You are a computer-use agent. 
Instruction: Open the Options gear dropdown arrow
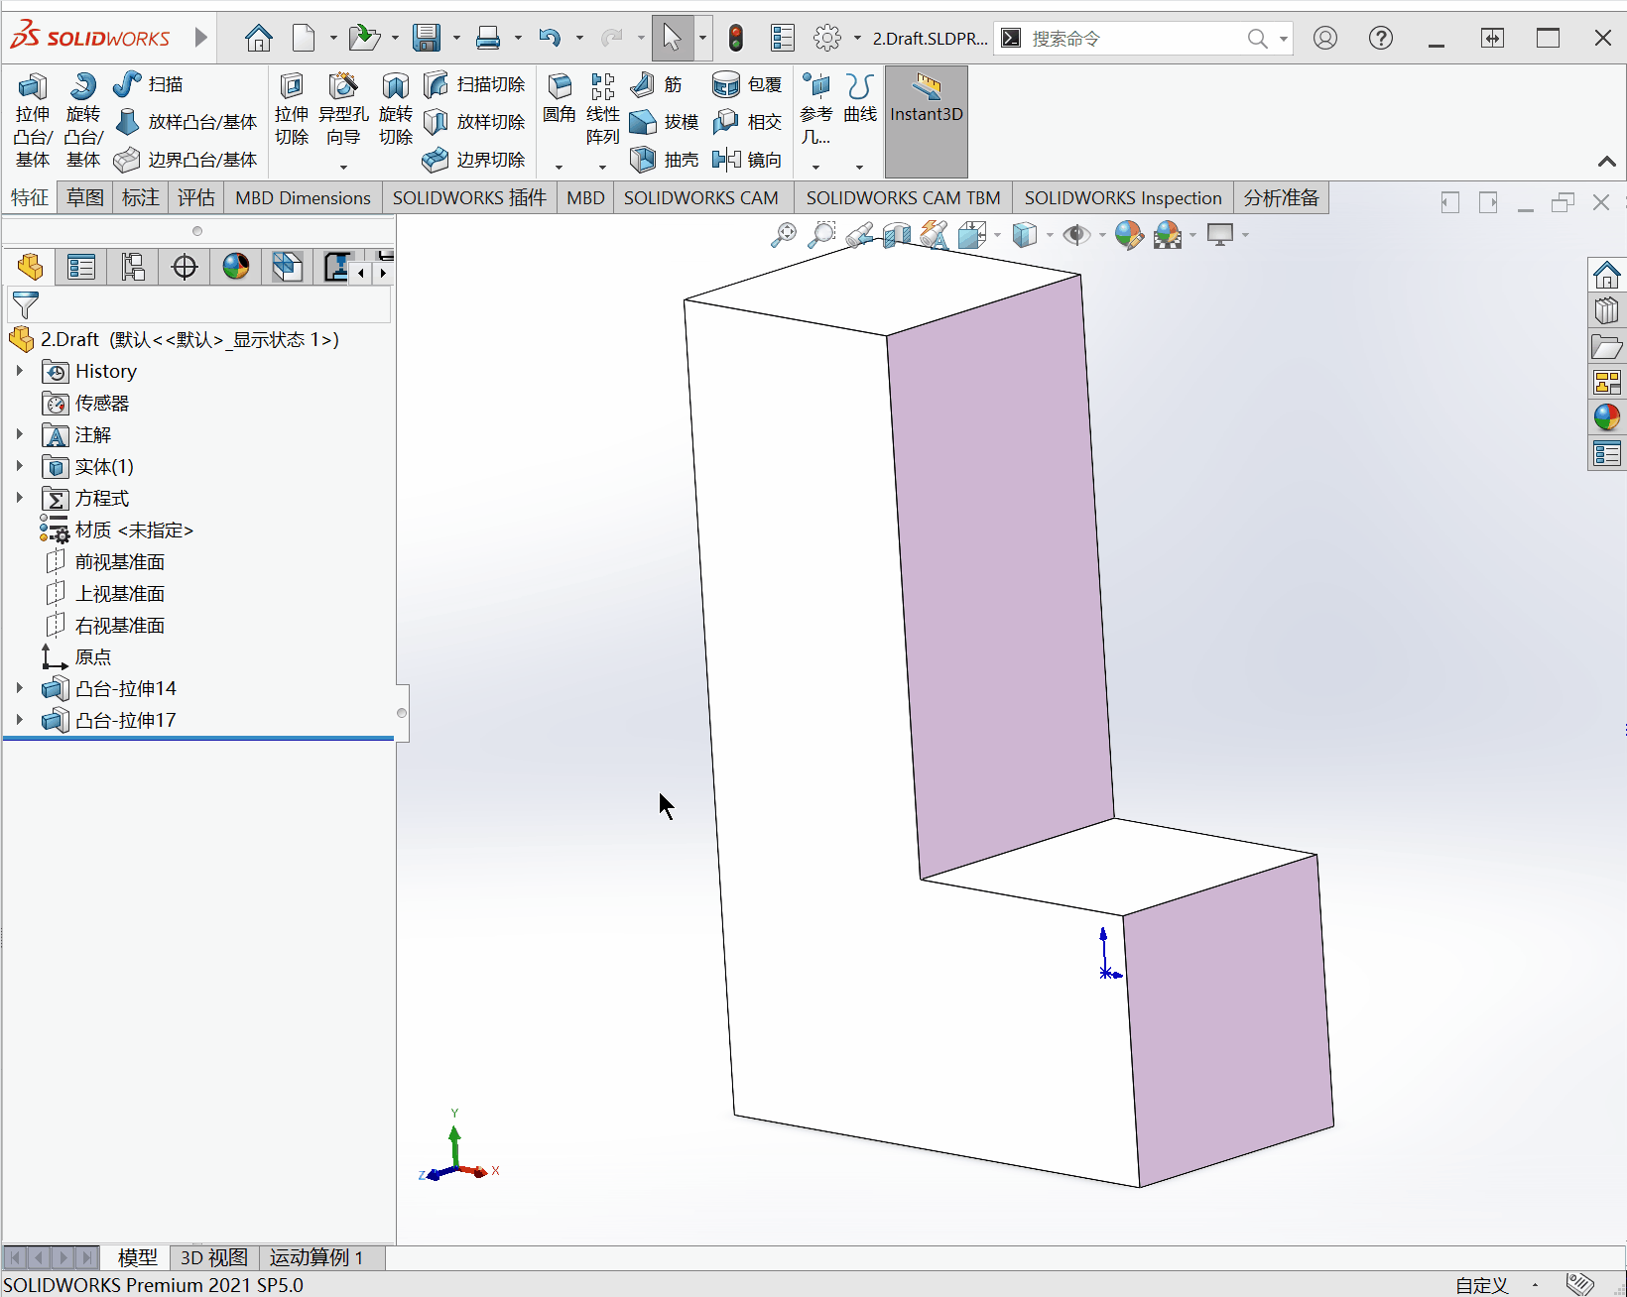[x=857, y=39]
